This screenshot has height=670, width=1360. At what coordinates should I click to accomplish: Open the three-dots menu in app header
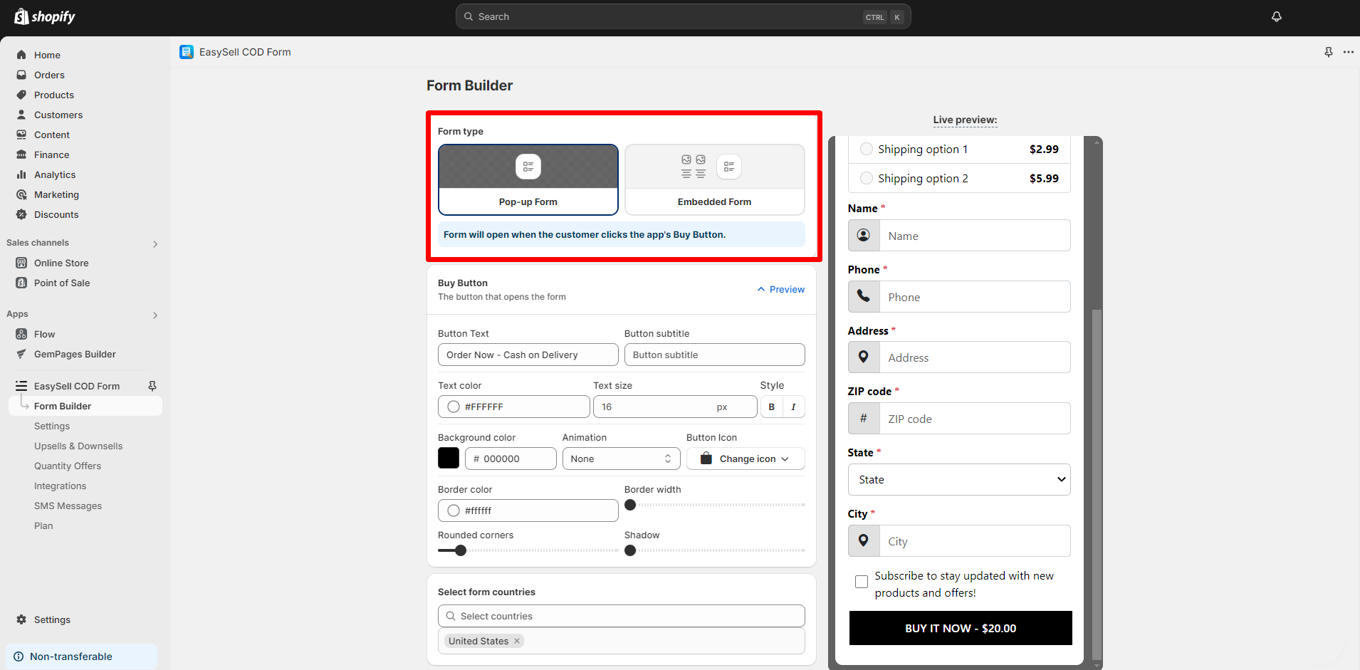click(x=1348, y=52)
